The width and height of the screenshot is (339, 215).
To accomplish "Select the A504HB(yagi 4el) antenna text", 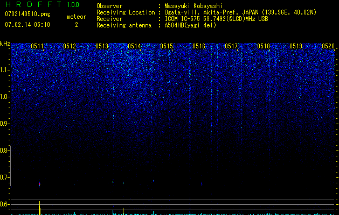I will pyautogui.click(x=190, y=25).
